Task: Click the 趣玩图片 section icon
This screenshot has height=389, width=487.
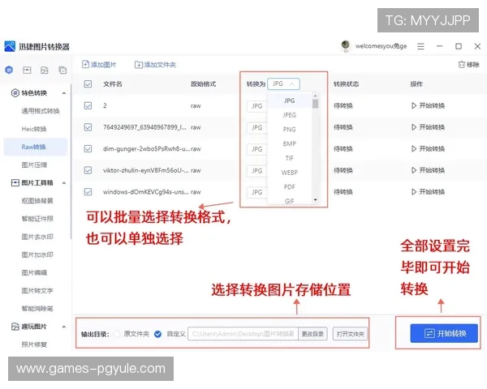Action: [x=15, y=327]
